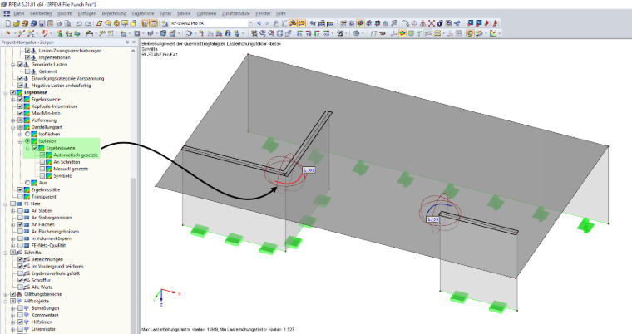Check the Transparent checkbox
The height and width of the screenshot is (334, 632).
[20, 197]
